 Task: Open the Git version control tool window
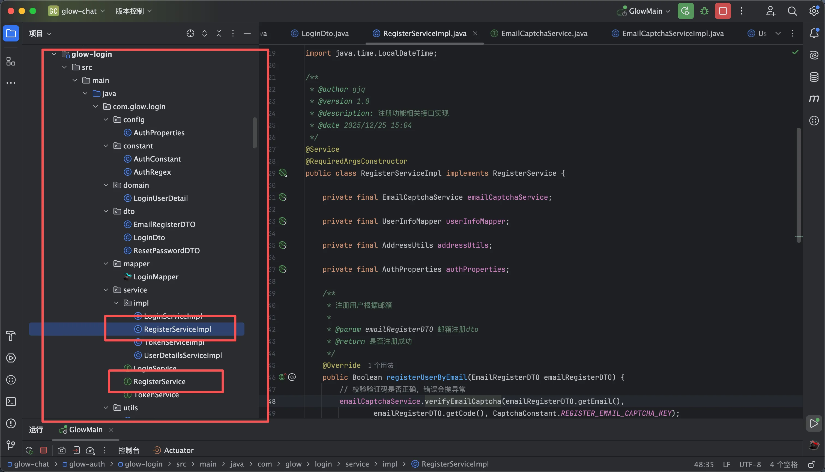pyautogui.click(x=11, y=445)
